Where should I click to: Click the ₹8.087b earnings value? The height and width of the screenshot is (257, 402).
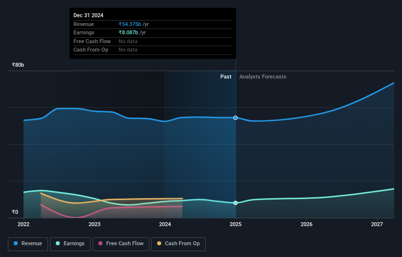click(x=128, y=32)
